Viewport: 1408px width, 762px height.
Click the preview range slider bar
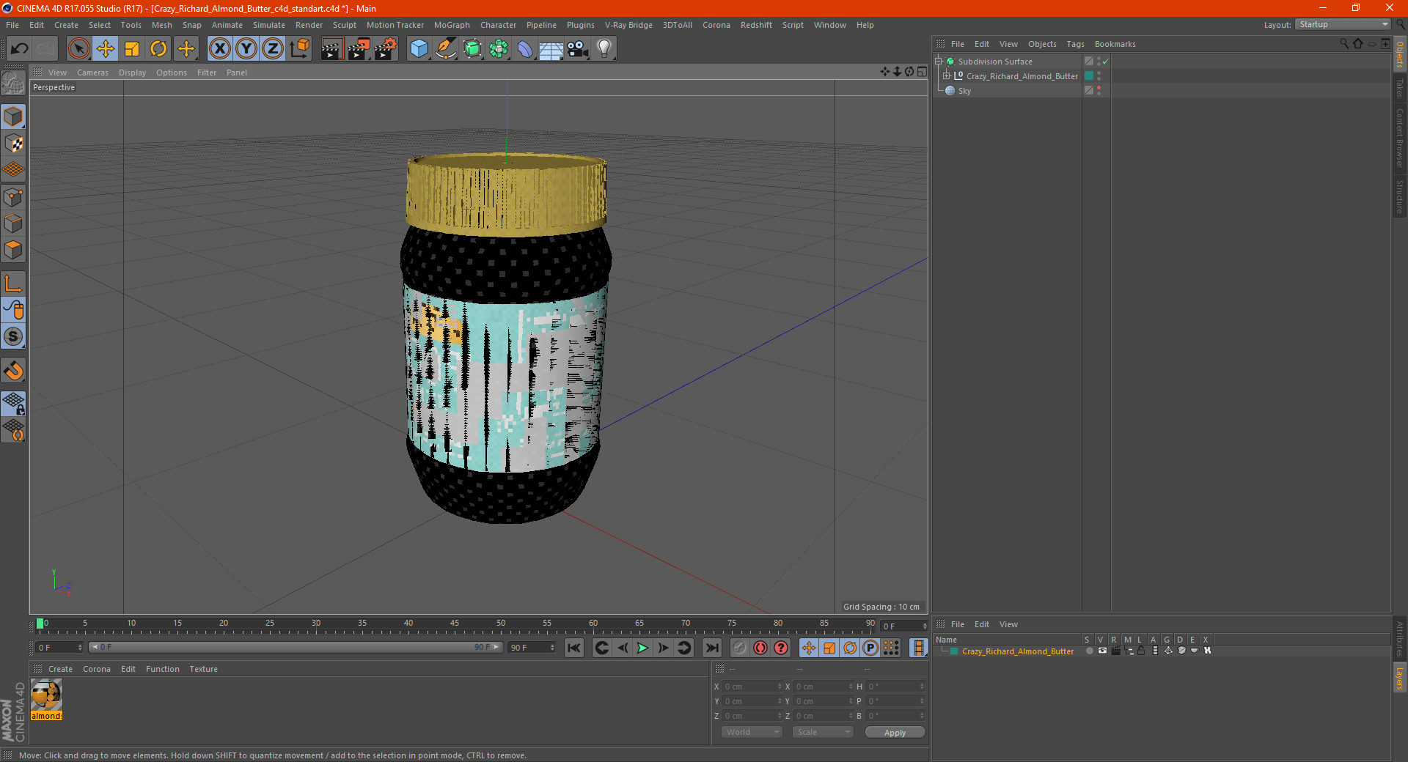point(296,647)
